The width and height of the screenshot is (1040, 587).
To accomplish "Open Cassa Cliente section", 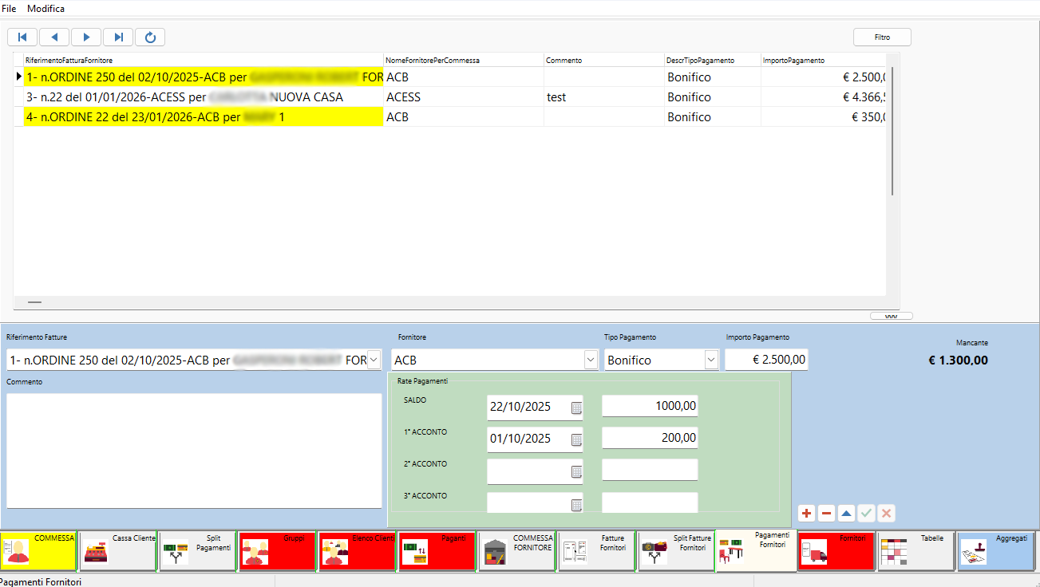I will 117,551.
